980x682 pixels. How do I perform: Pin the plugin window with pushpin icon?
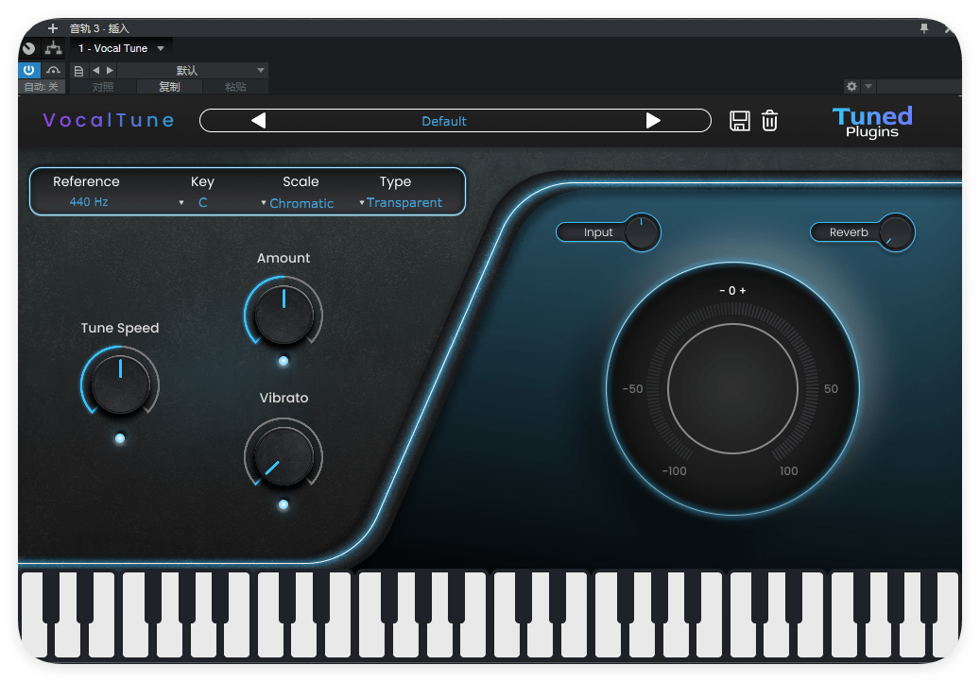(923, 28)
